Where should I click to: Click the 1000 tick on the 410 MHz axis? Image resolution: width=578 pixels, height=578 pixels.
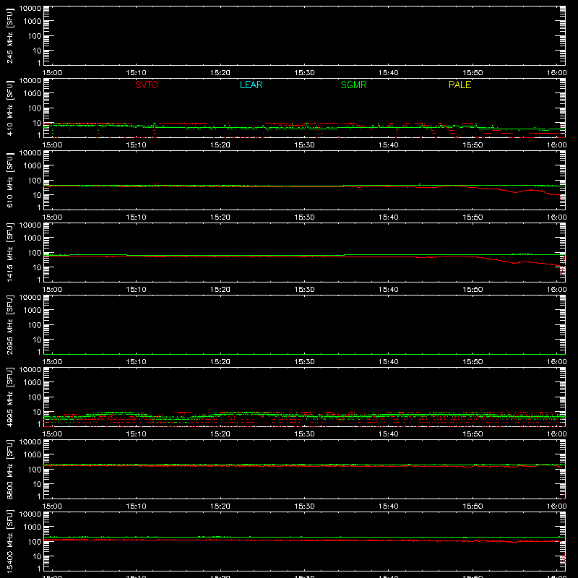[x=33, y=94]
